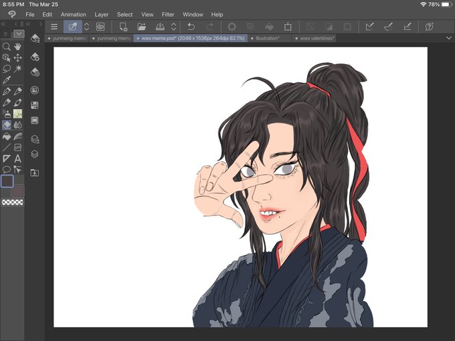The width and height of the screenshot is (455, 341).
Task: Choose the Figure line tool
Action: (x=7, y=147)
